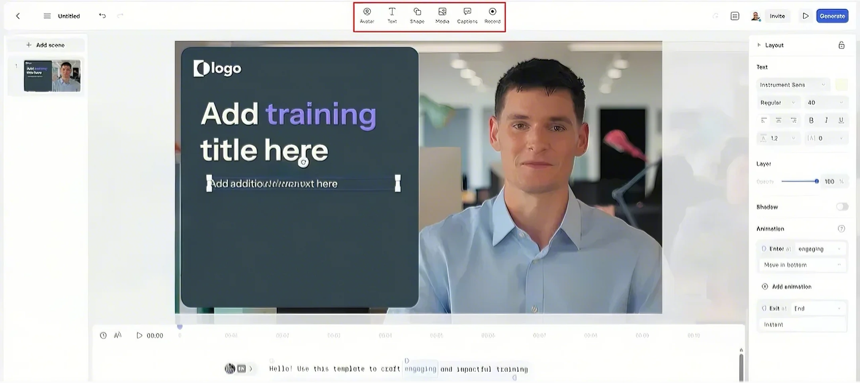Click the timeline playhead marker
This screenshot has height=383, width=860.
(x=180, y=327)
